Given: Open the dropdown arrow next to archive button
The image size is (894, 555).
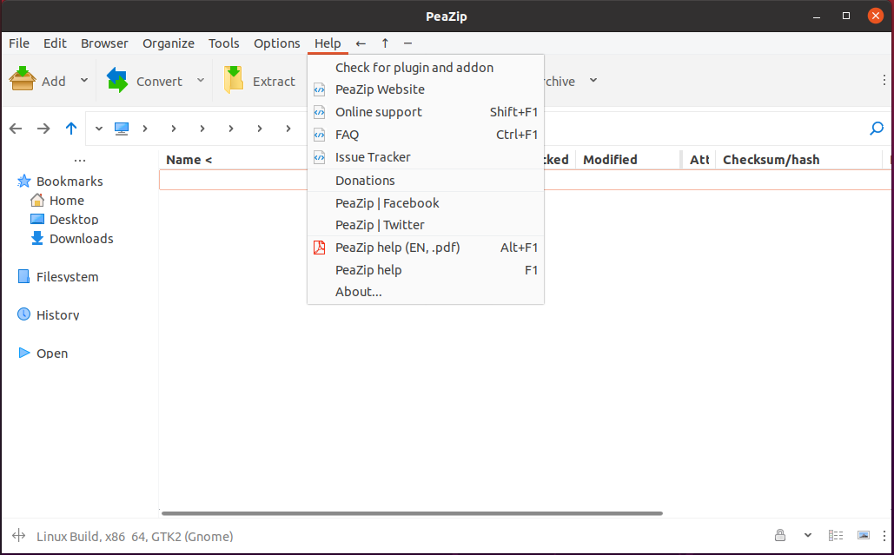Looking at the screenshot, I should 593,81.
